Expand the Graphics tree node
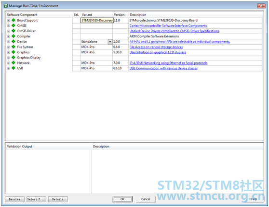 coord(8,52)
